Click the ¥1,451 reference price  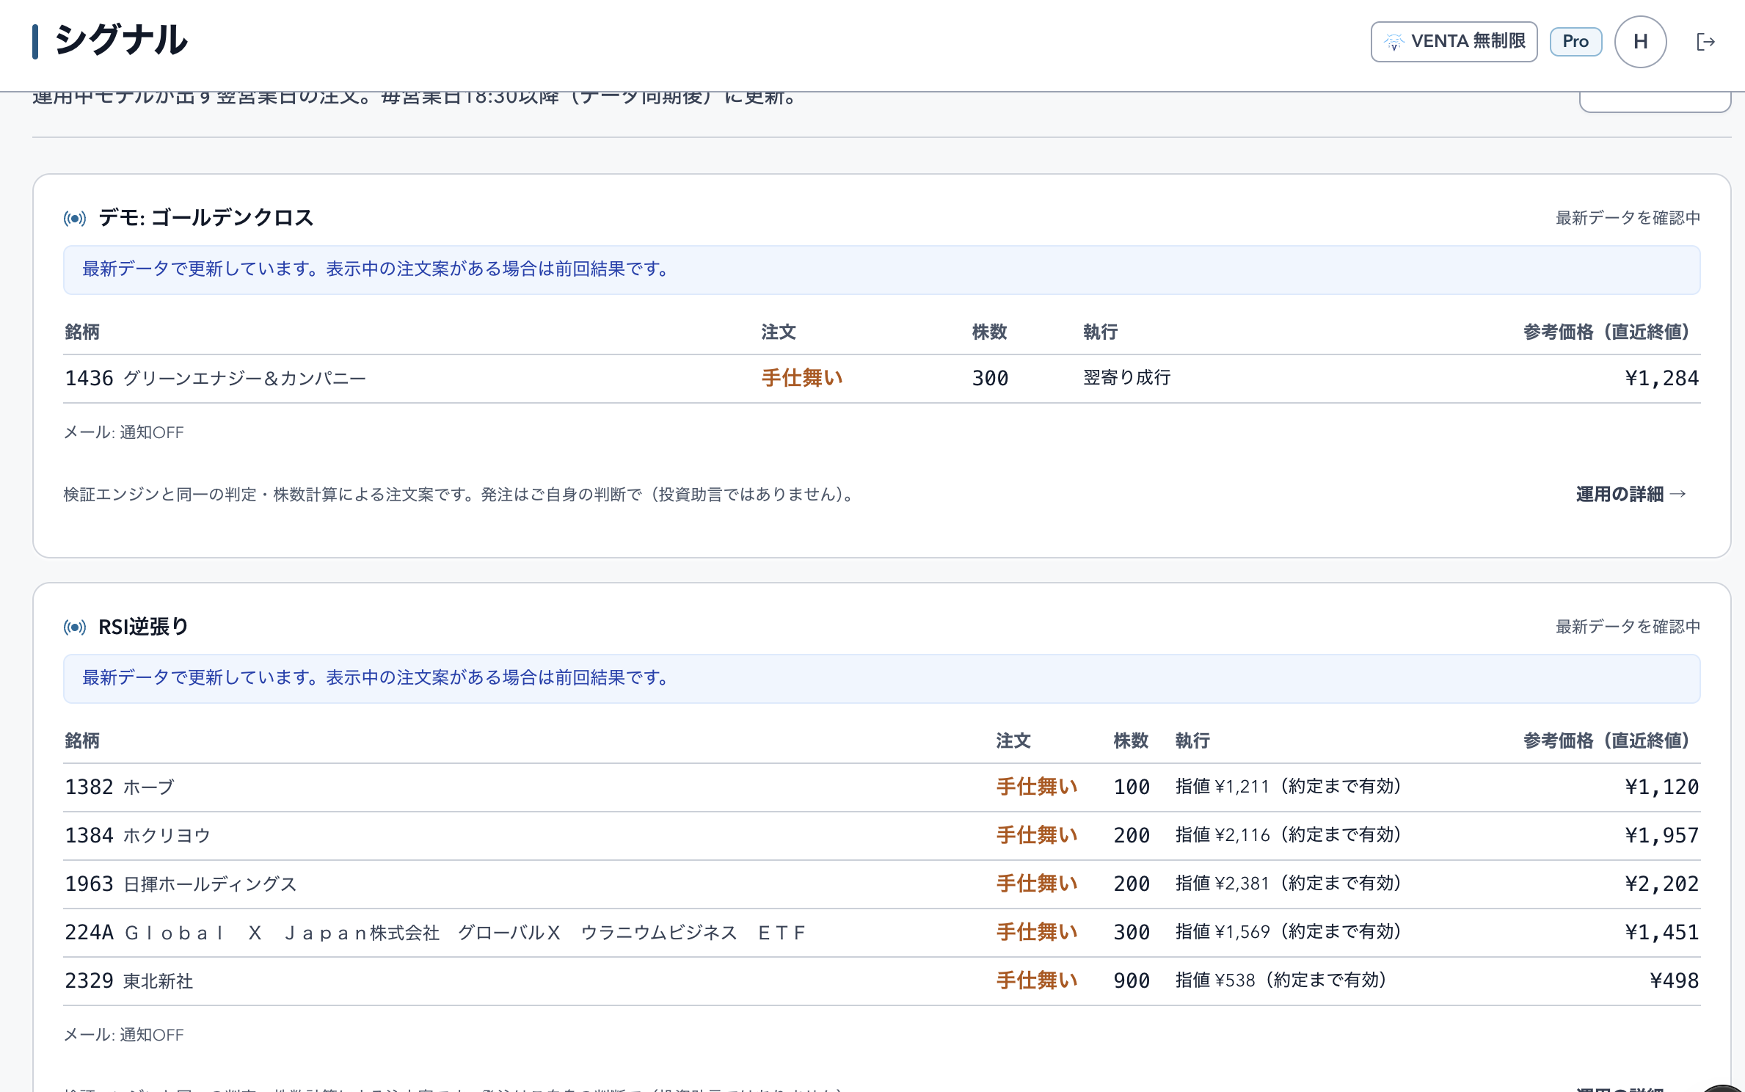(x=1661, y=932)
